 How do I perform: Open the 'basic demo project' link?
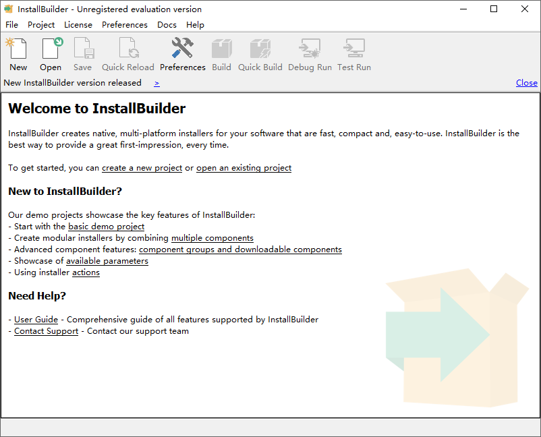[107, 227]
